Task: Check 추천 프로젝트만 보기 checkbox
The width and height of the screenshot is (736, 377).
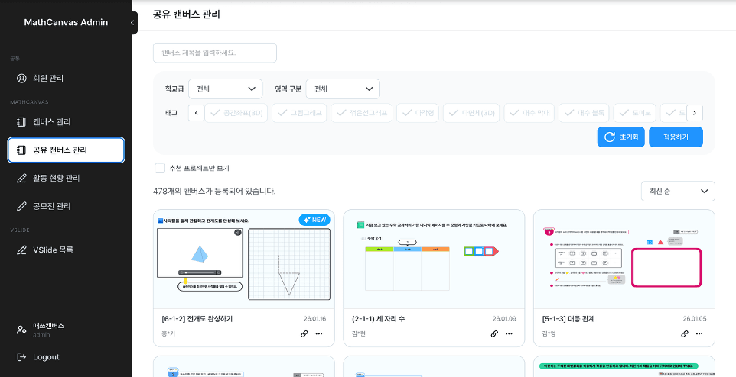Action: 160,168
